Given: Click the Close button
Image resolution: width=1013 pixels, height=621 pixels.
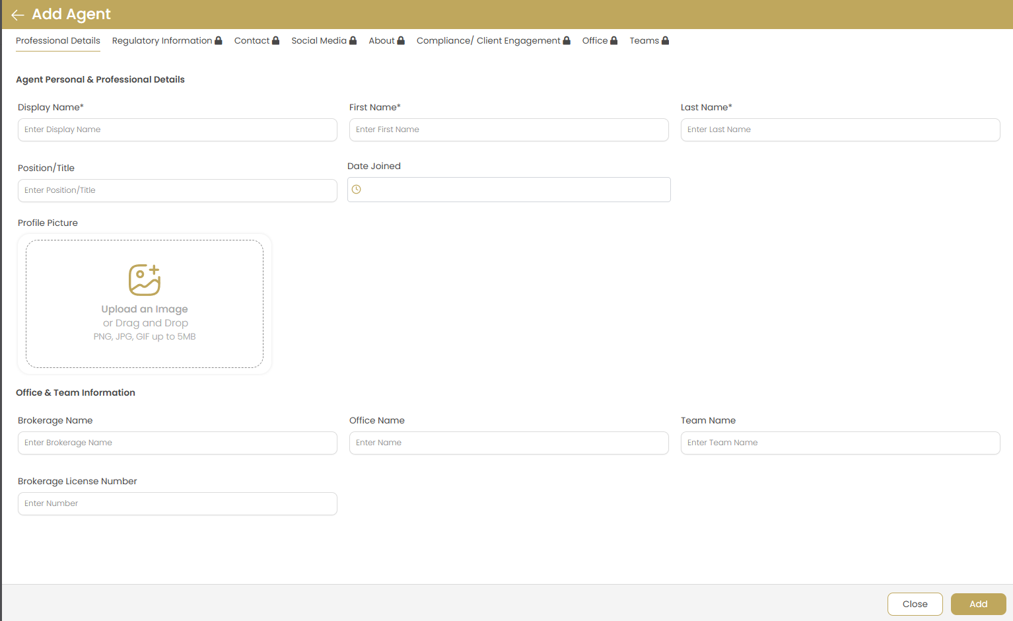Looking at the screenshot, I should [x=915, y=604].
